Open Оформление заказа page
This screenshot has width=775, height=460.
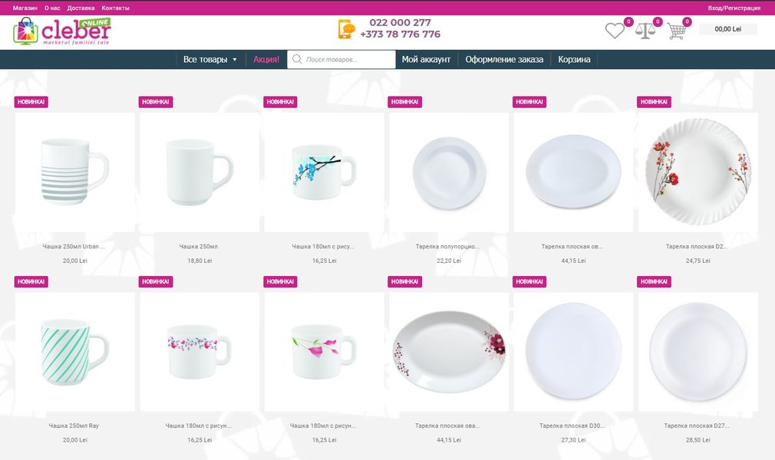(x=504, y=59)
